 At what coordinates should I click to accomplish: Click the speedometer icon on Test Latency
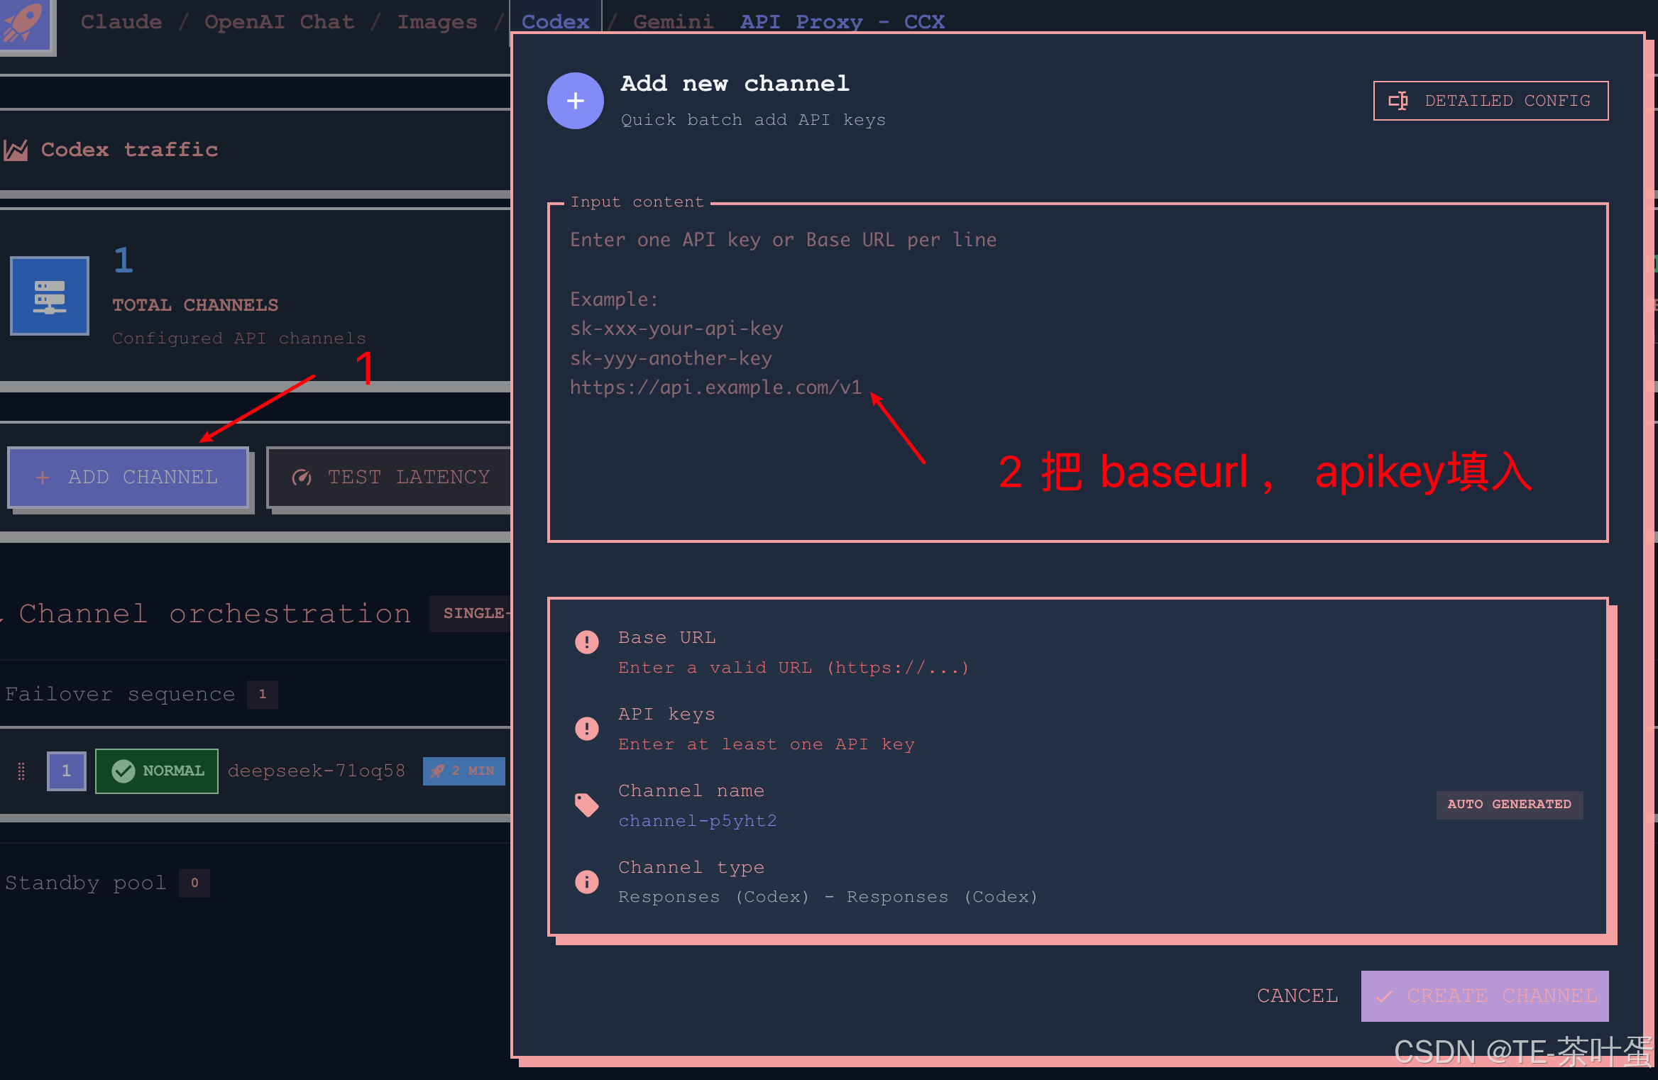[x=302, y=478]
